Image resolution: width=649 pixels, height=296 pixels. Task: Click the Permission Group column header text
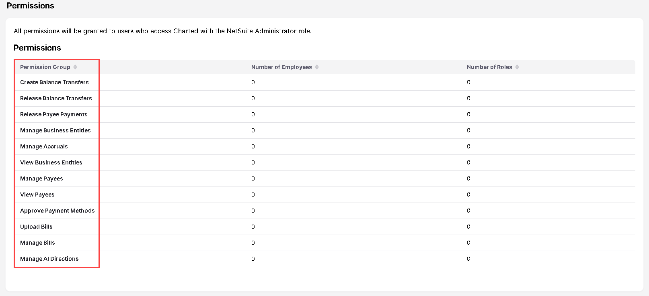45,67
